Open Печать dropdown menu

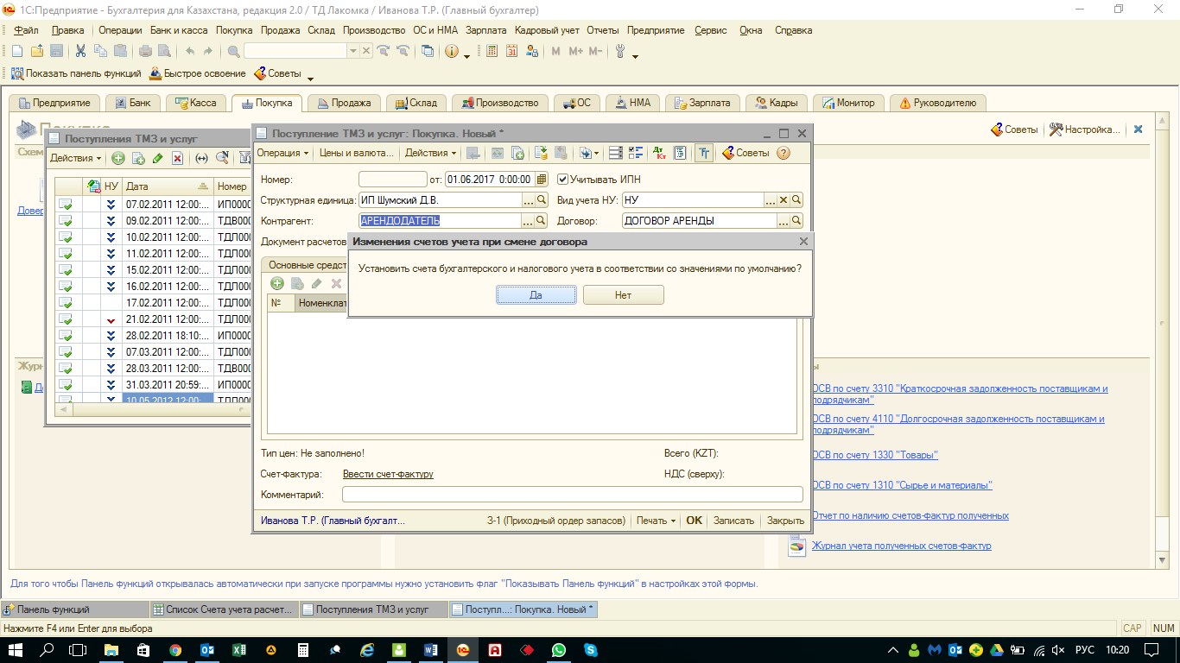coord(656,521)
